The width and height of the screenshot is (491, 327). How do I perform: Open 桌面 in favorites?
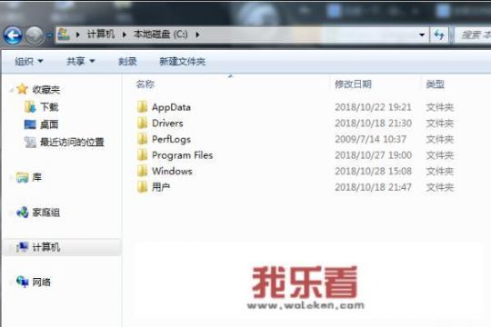pos(49,124)
